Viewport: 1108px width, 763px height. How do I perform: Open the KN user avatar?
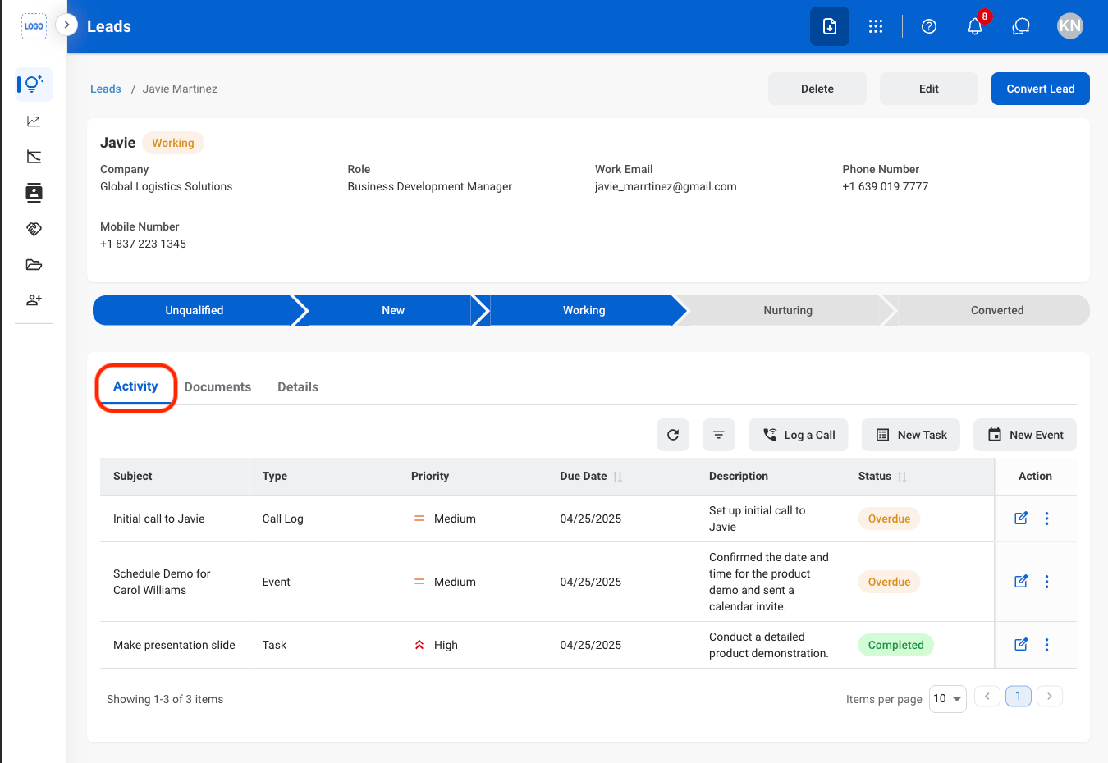coord(1070,26)
